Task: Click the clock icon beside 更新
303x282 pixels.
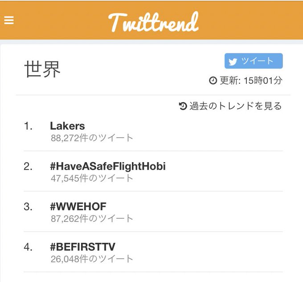Action: point(213,80)
